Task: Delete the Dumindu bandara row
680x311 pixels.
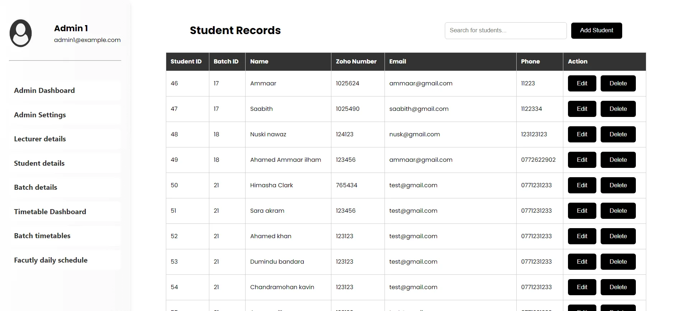Action: coord(618,261)
